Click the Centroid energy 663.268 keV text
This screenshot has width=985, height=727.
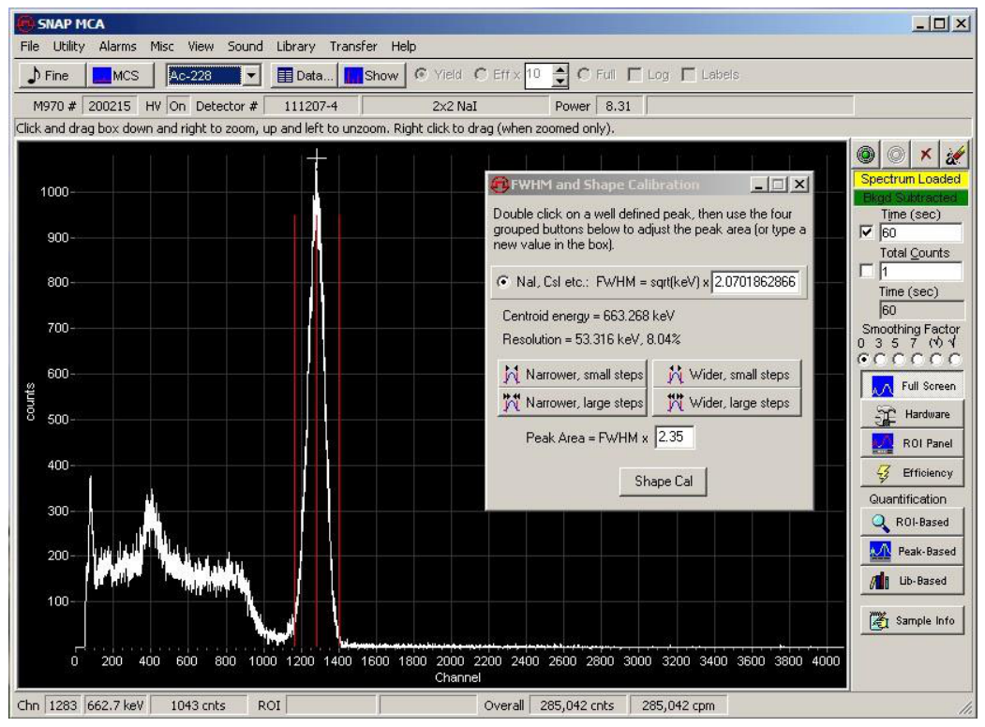[588, 316]
